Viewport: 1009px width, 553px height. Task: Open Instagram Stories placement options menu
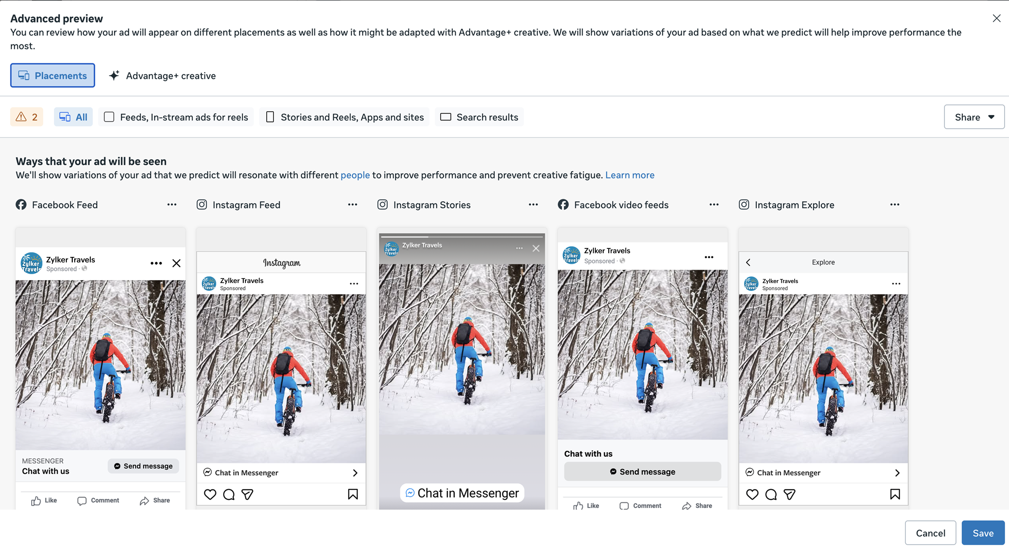(x=533, y=205)
